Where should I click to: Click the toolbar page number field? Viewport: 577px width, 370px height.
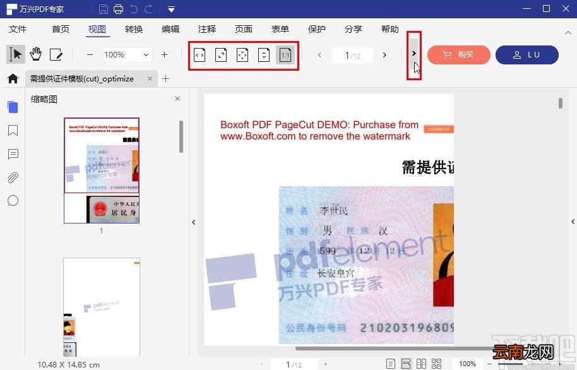coord(352,55)
